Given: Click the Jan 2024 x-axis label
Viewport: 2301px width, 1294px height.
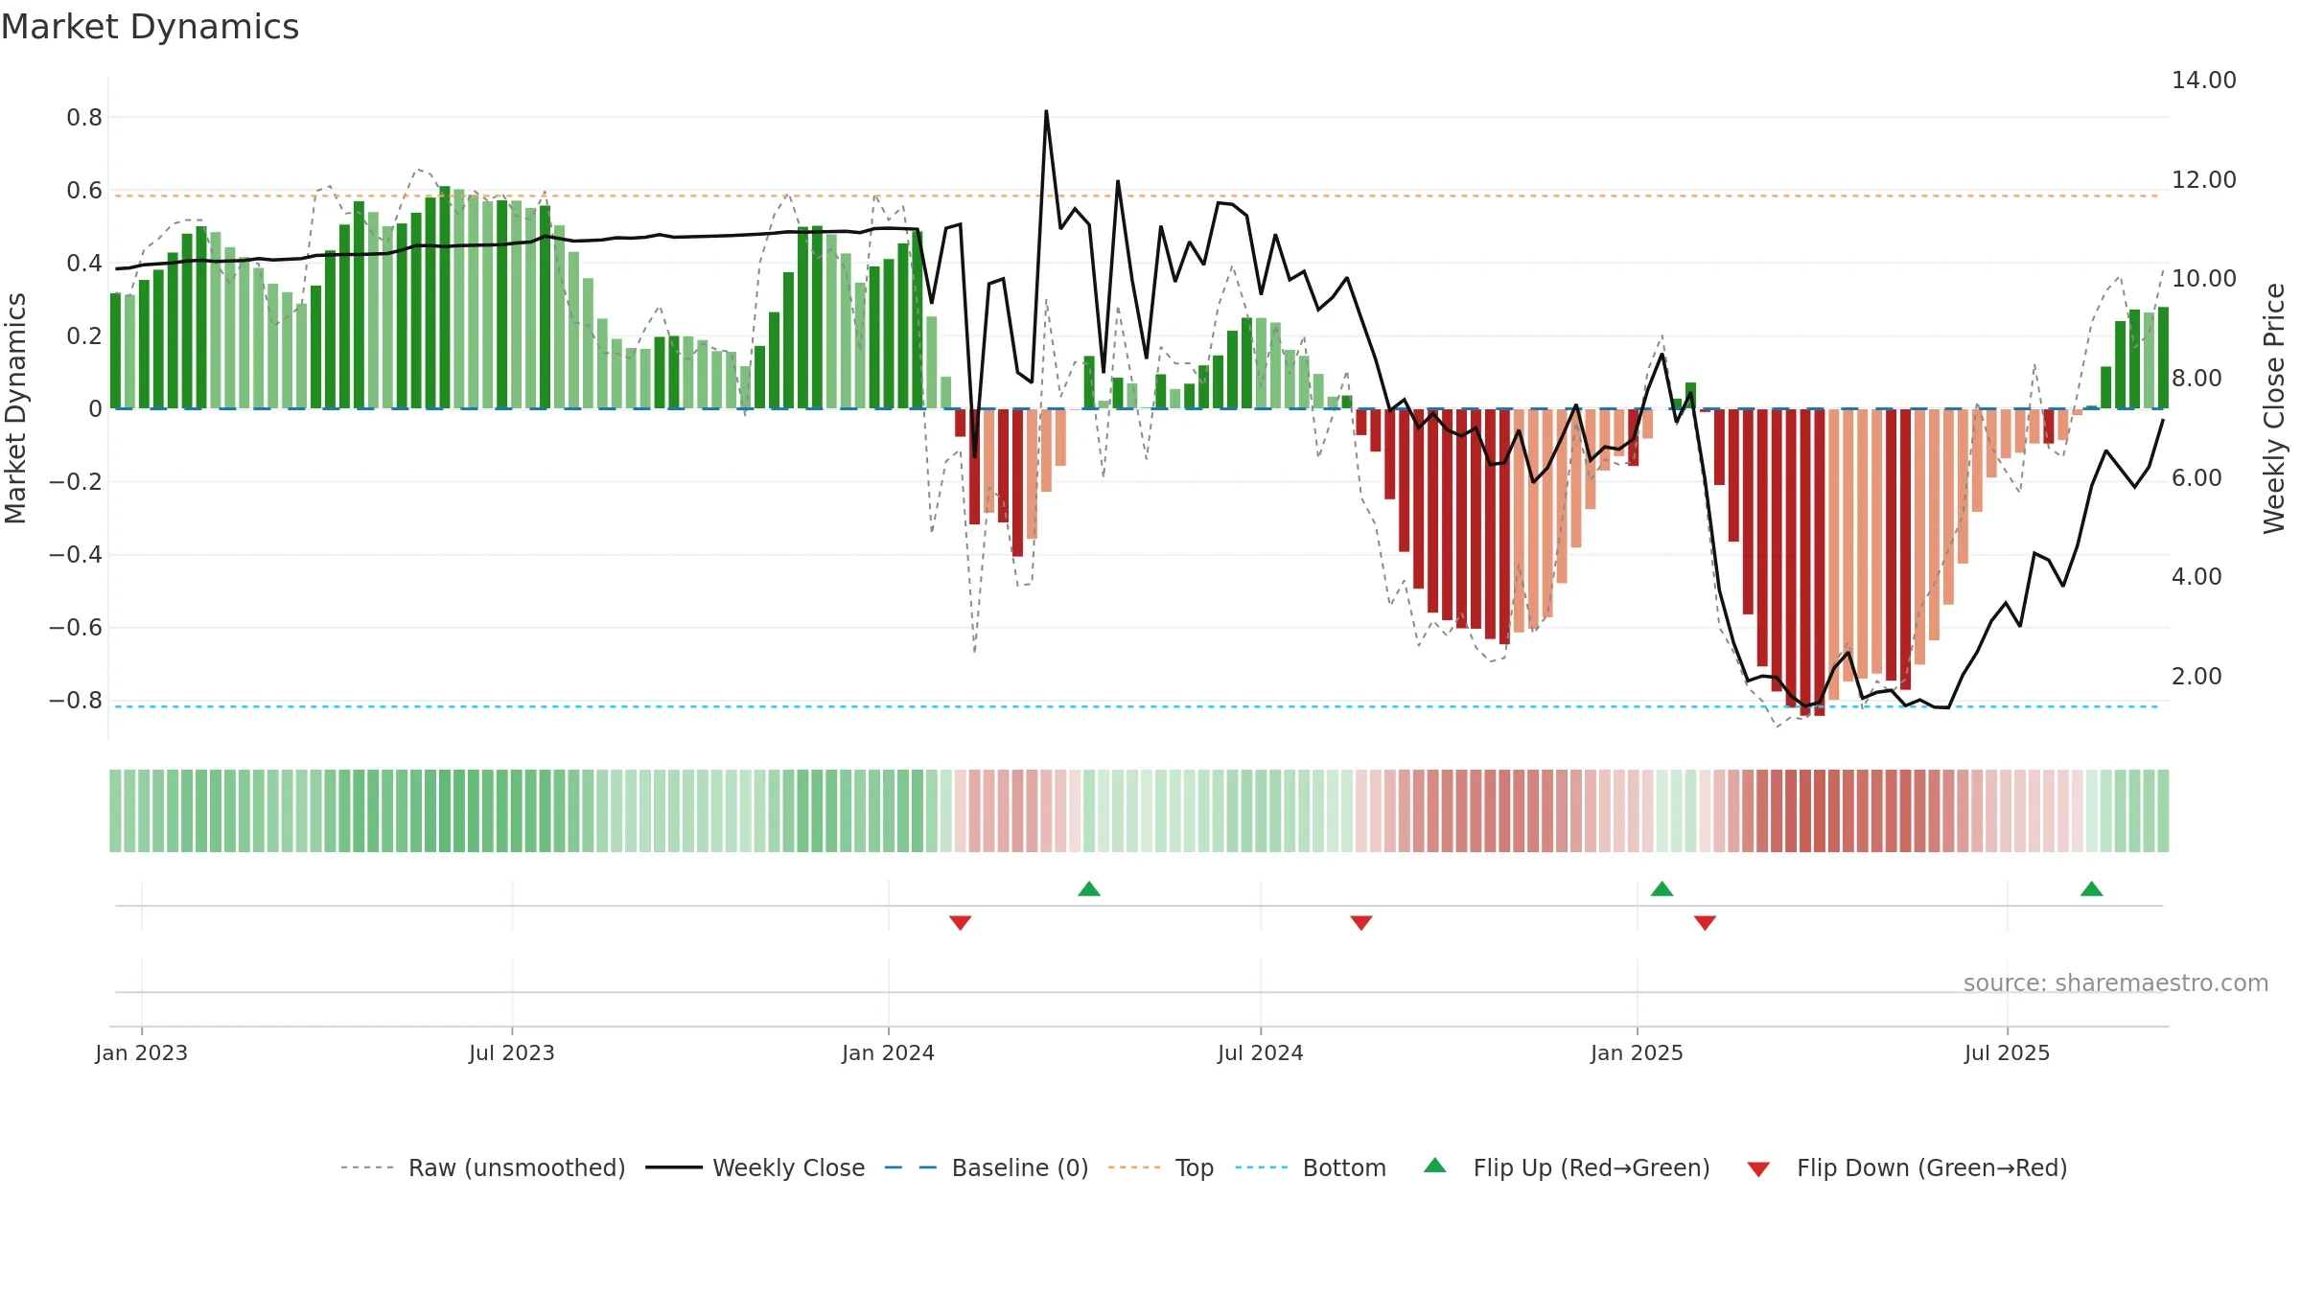Looking at the screenshot, I should [x=889, y=1052].
